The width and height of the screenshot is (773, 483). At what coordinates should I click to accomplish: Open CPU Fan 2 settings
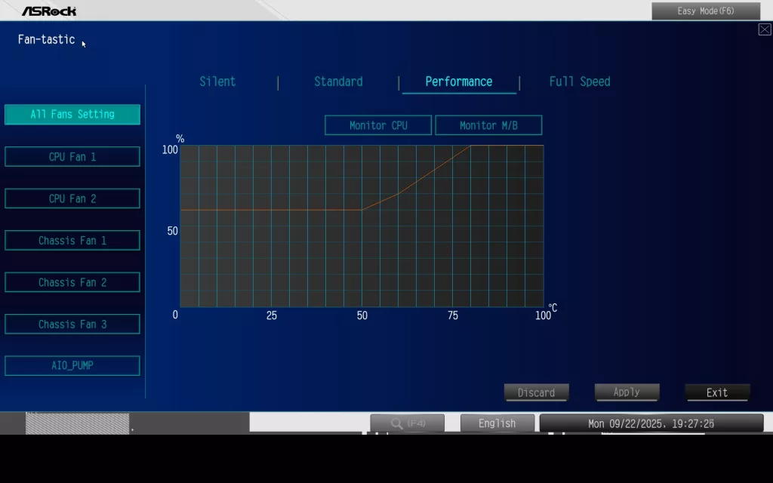pyautogui.click(x=72, y=198)
